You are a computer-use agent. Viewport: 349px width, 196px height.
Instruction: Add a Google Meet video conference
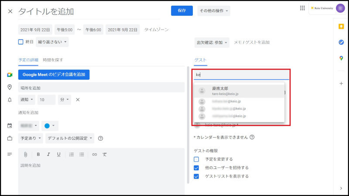click(54, 74)
